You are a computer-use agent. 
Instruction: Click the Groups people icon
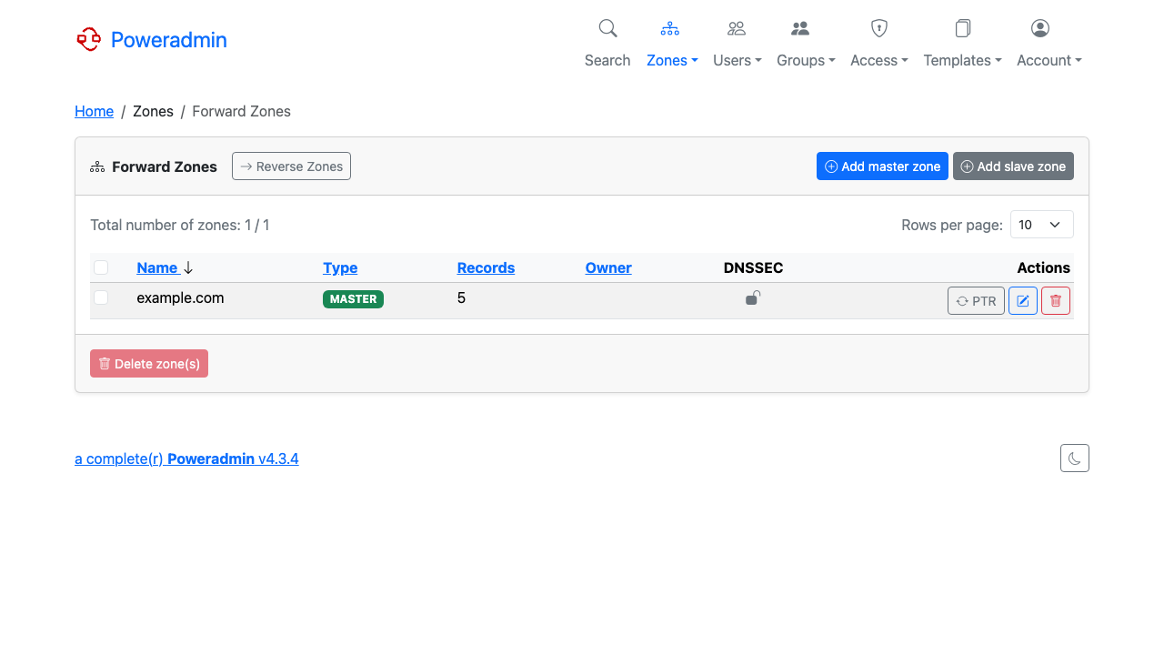click(x=800, y=28)
